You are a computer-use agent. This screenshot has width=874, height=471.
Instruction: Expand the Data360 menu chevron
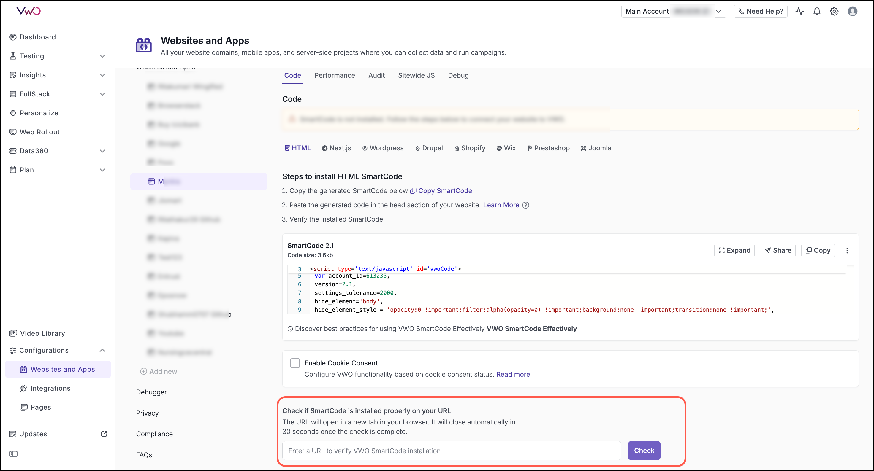coord(102,151)
